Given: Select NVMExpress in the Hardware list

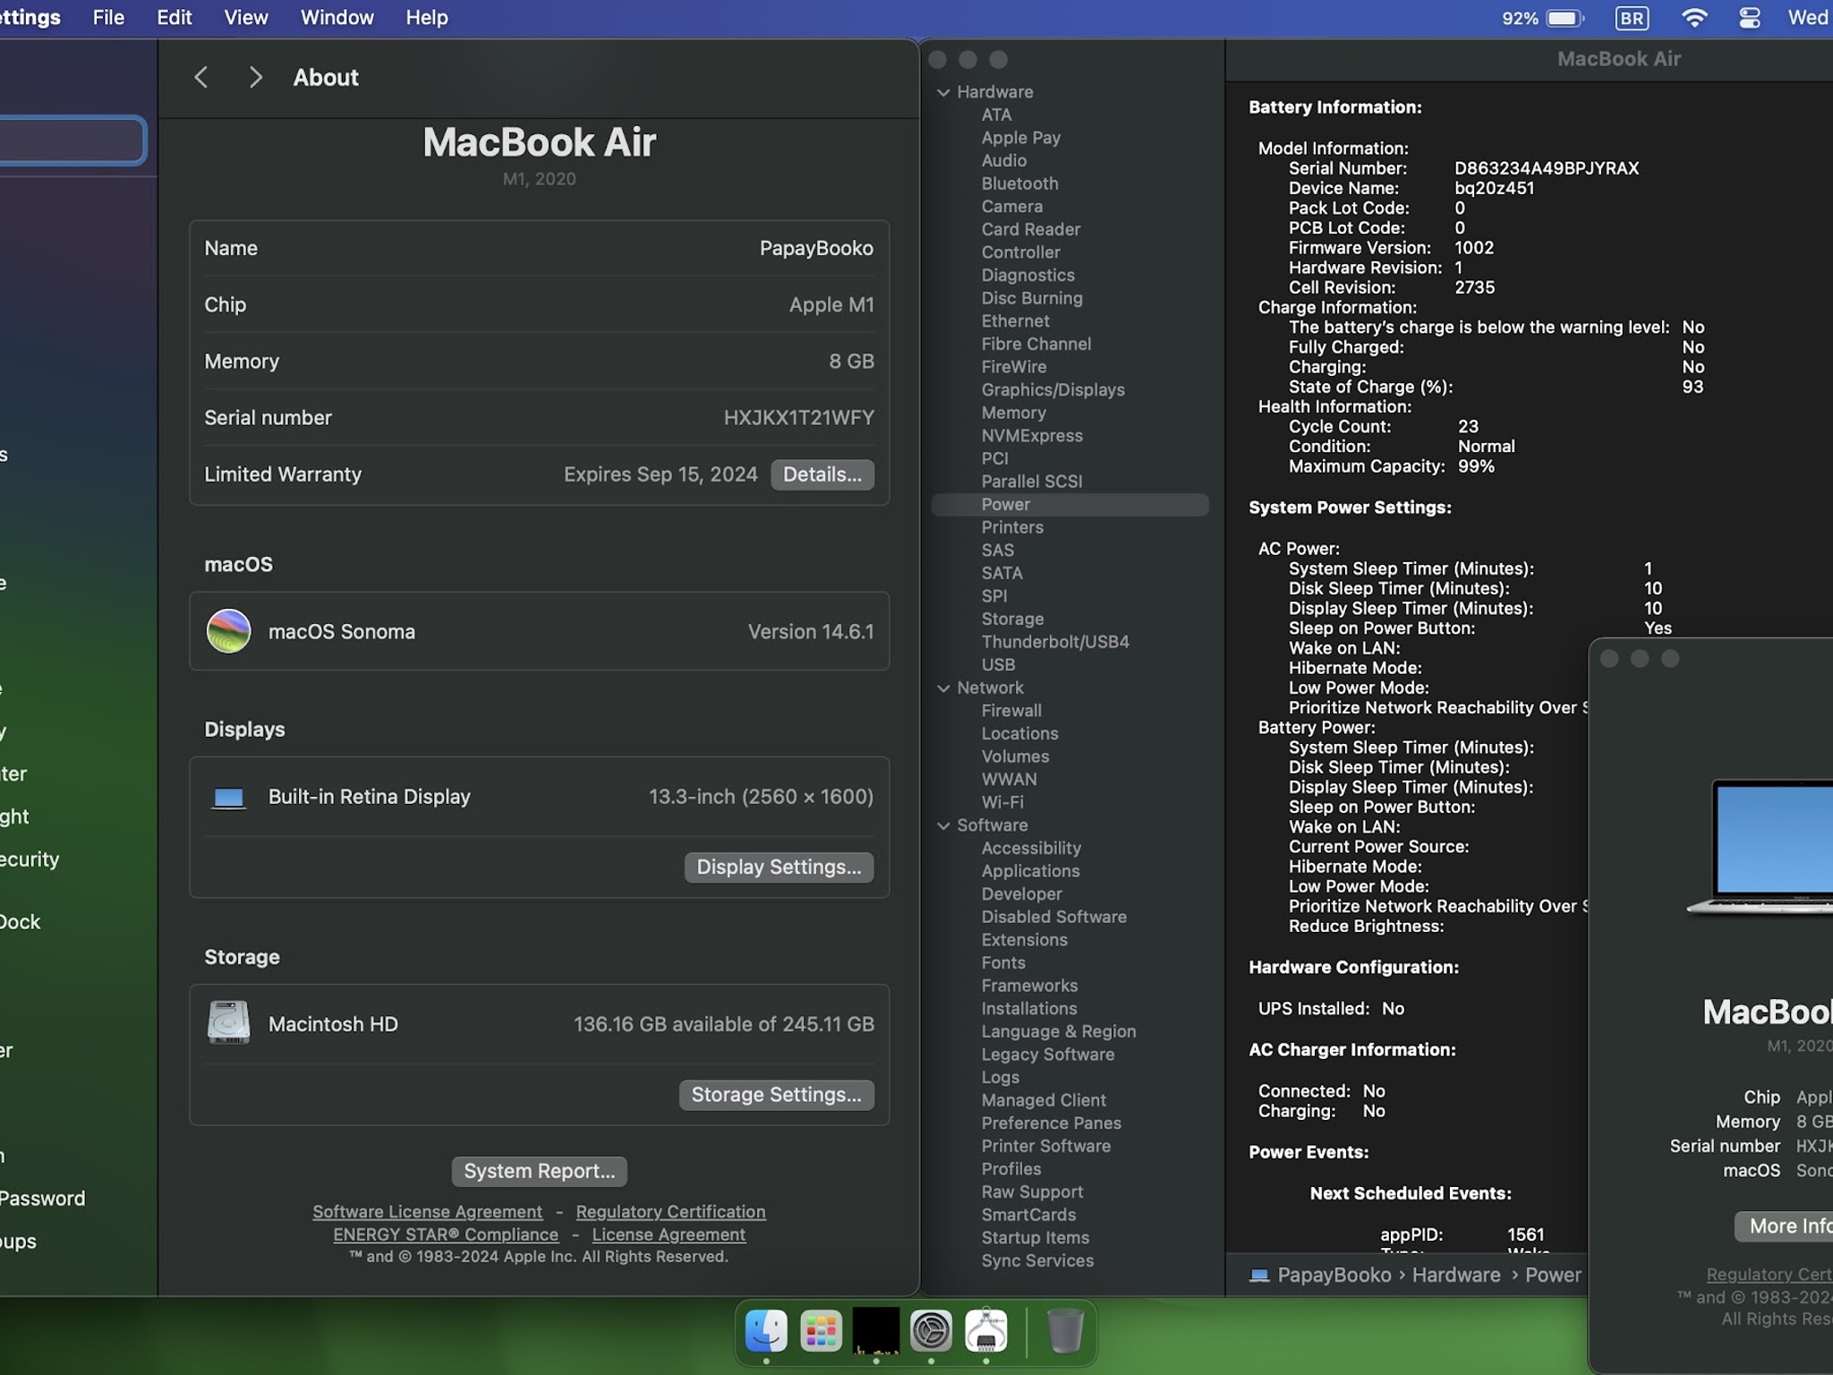Looking at the screenshot, I should pyautogui.click(x=1032, y=436).
